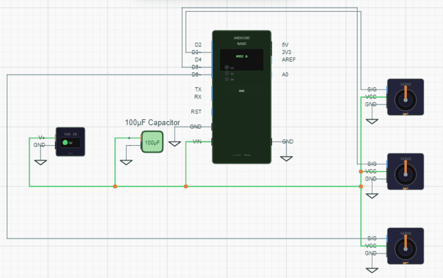
Task: Click VCC label of D5 servo
Action: (x=371, y=171)
